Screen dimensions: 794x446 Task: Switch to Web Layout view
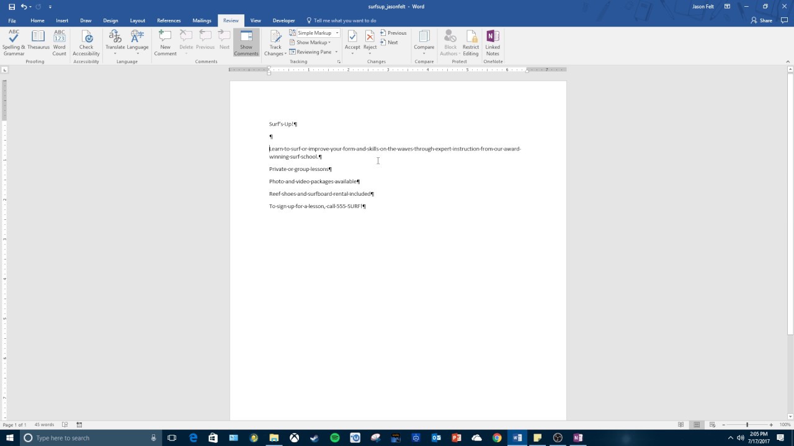[x=712, y=425]
